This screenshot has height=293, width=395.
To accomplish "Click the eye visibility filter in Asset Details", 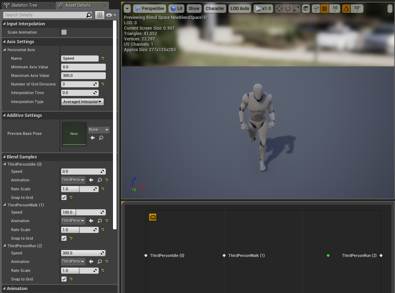I will [108, 15].
